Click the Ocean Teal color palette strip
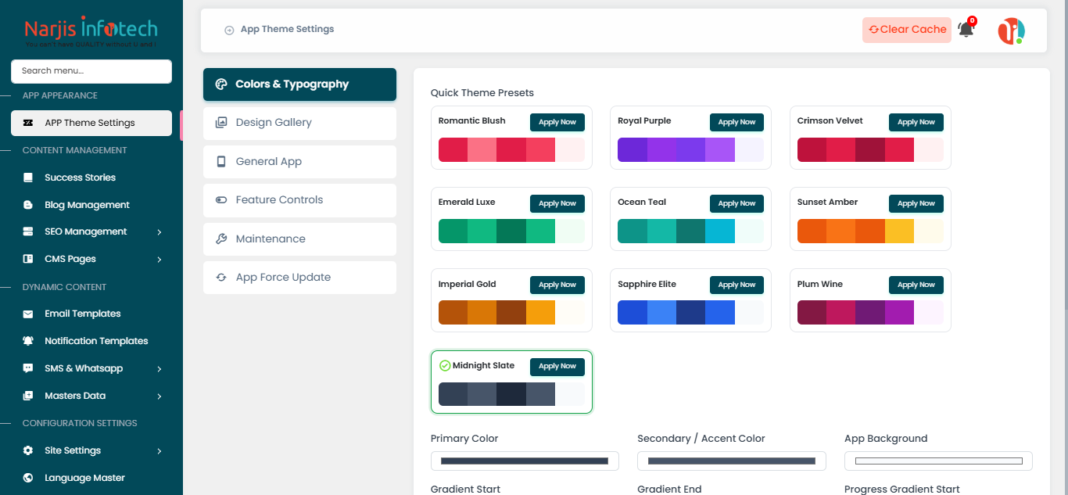1068x495 pixels. tap(691, 231)
